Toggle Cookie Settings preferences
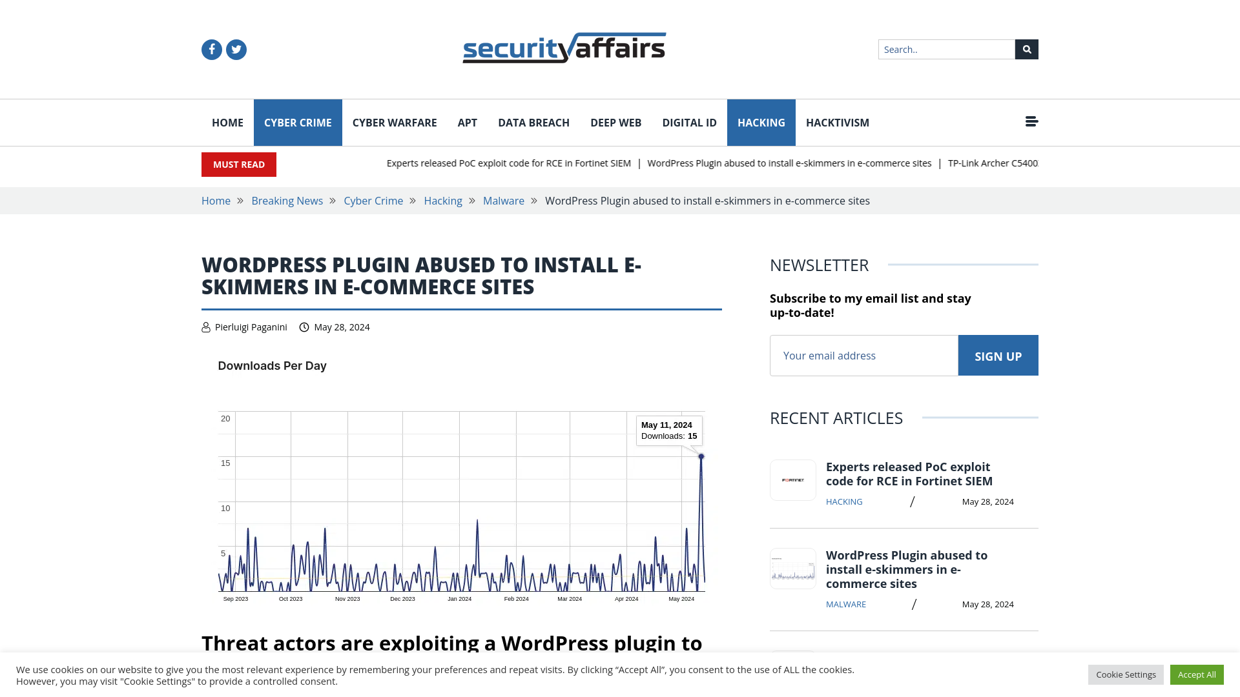Screen dimensions: 1240x697 pyautogui.click(x=1126, y=674)
